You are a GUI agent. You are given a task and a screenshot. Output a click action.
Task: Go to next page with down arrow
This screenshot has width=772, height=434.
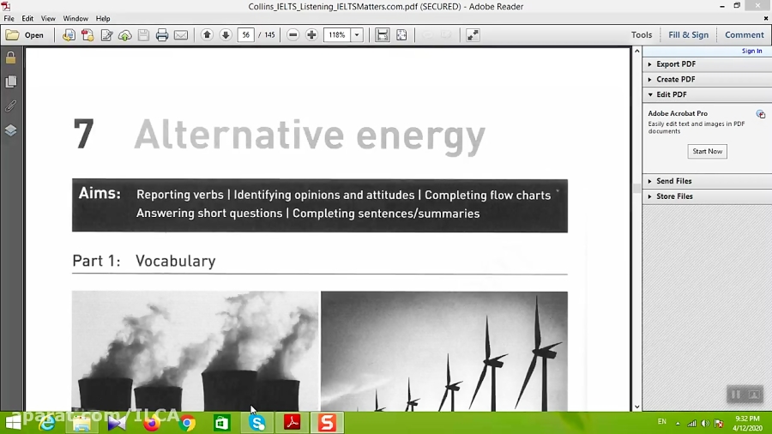(226, 35)
